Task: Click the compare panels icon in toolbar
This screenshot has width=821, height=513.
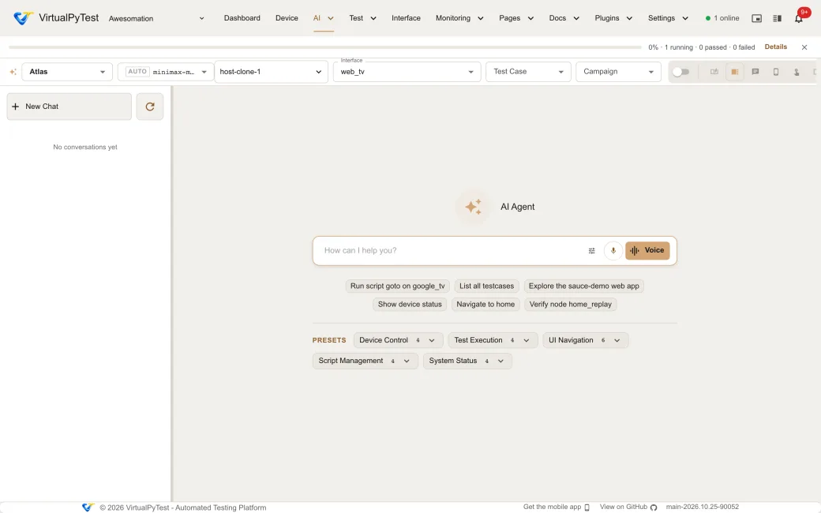Action: click(x=714, y=72)
